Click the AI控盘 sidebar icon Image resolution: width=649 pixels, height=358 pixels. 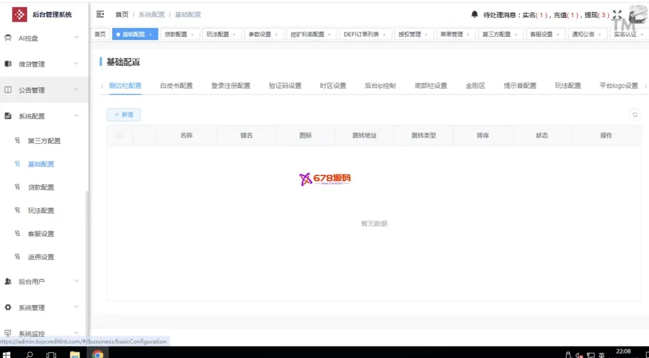pyautogui.click(x=8, y=38)
